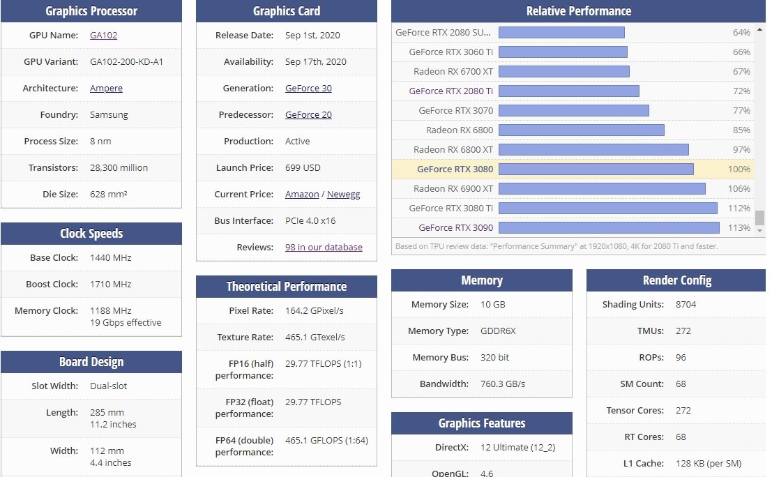Click the '285 mm' length value
The height and width of the screenshot is (477, 772).
click(107, 413)
